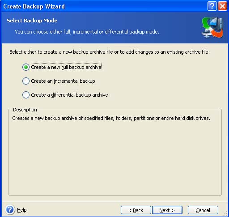Image resolution: width=229 pixels, height=217 pixels.
Task: Click the backup wizard computer icon in header
Action: click(212, 28)
